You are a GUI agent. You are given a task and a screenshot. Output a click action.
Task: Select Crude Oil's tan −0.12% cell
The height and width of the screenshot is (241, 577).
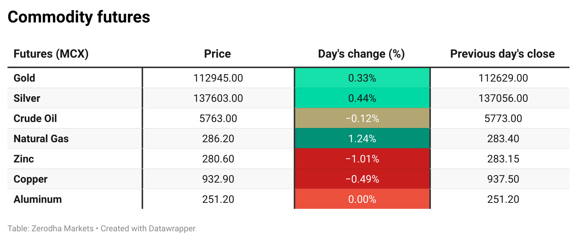[x=362, y=118]
